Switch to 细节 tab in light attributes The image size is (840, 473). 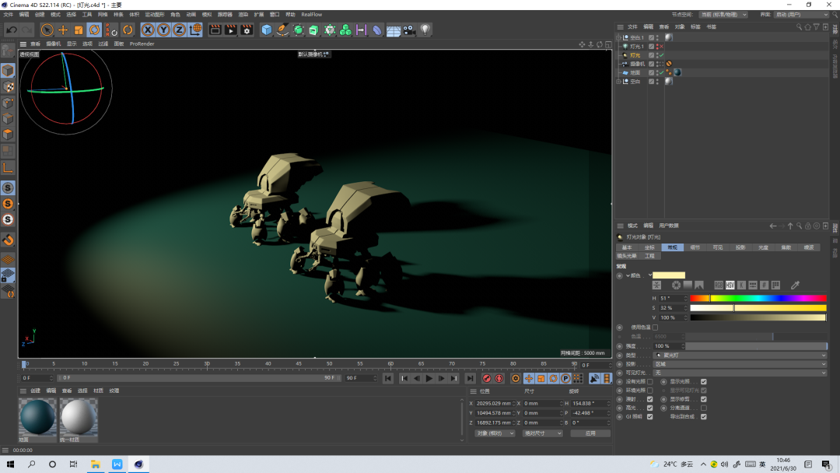(695, 247)
